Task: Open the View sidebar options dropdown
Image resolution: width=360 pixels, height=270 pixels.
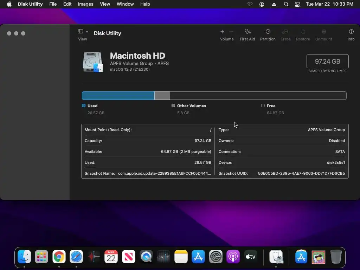Action: [87, 32]
